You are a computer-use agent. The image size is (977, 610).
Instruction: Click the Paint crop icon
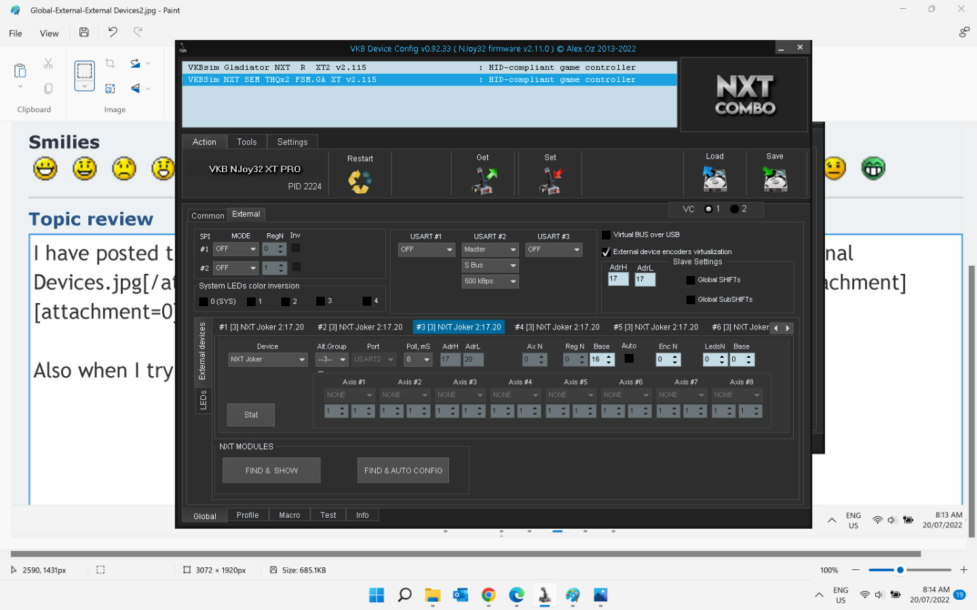click(x=110, y=63)
